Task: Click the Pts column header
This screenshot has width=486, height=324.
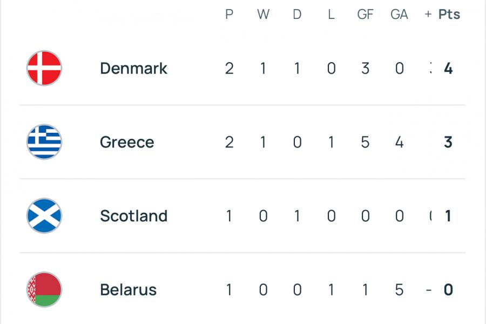Action: pos(449,15)
